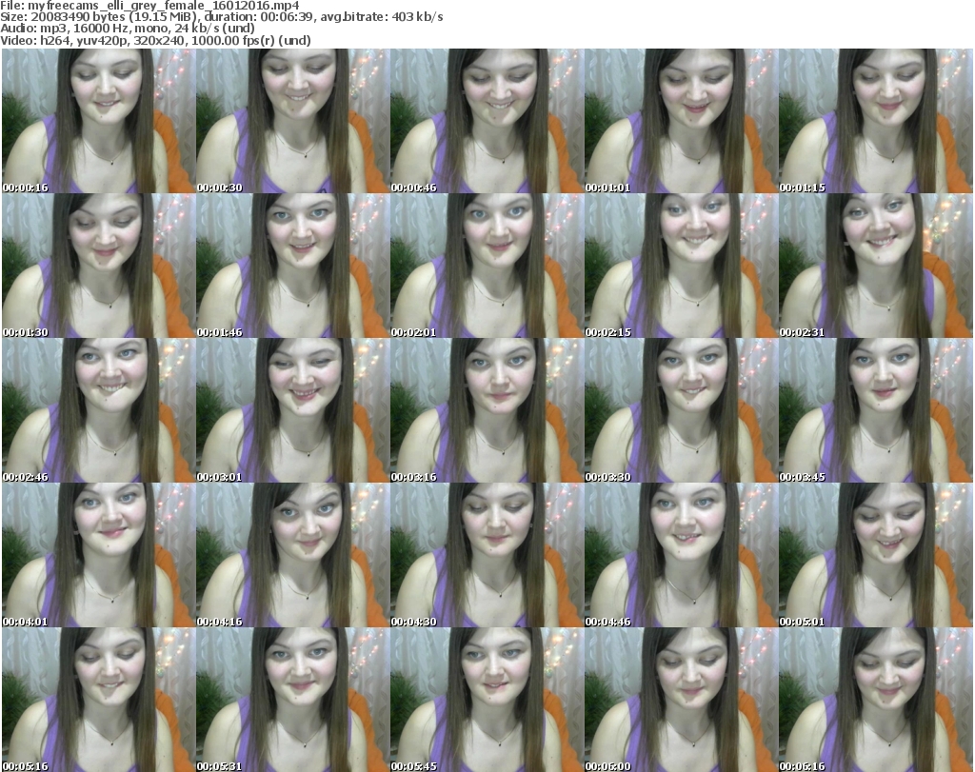Pick the 00:03:16 video frame
The height and width of the screenshot is (772, 975).
487,411
